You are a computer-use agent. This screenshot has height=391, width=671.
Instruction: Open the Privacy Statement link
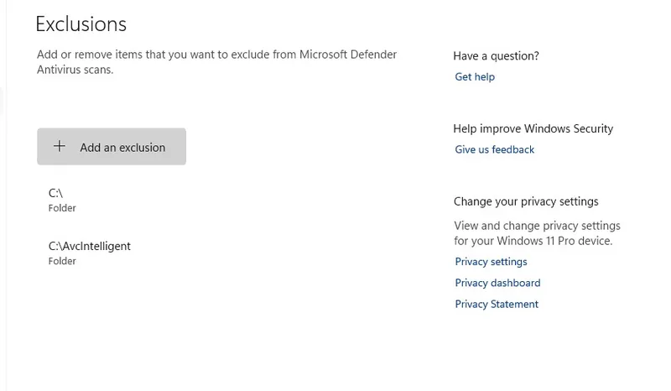497,304
